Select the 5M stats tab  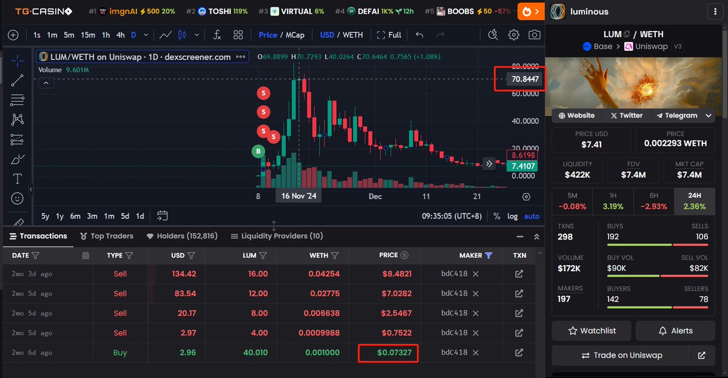tap(572, 201)
